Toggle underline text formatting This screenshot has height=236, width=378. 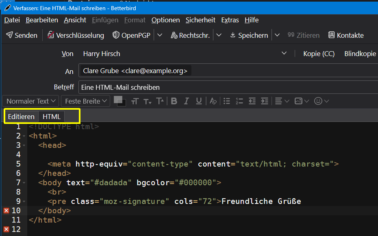tap(199, 101)
